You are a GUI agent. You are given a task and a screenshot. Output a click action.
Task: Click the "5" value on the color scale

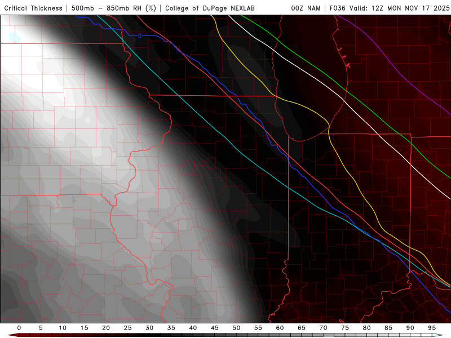(x=41, y=328)
